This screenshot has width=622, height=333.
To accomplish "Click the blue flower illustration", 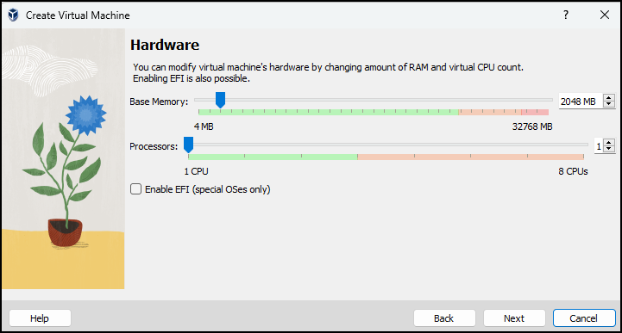I will [85, 114].
